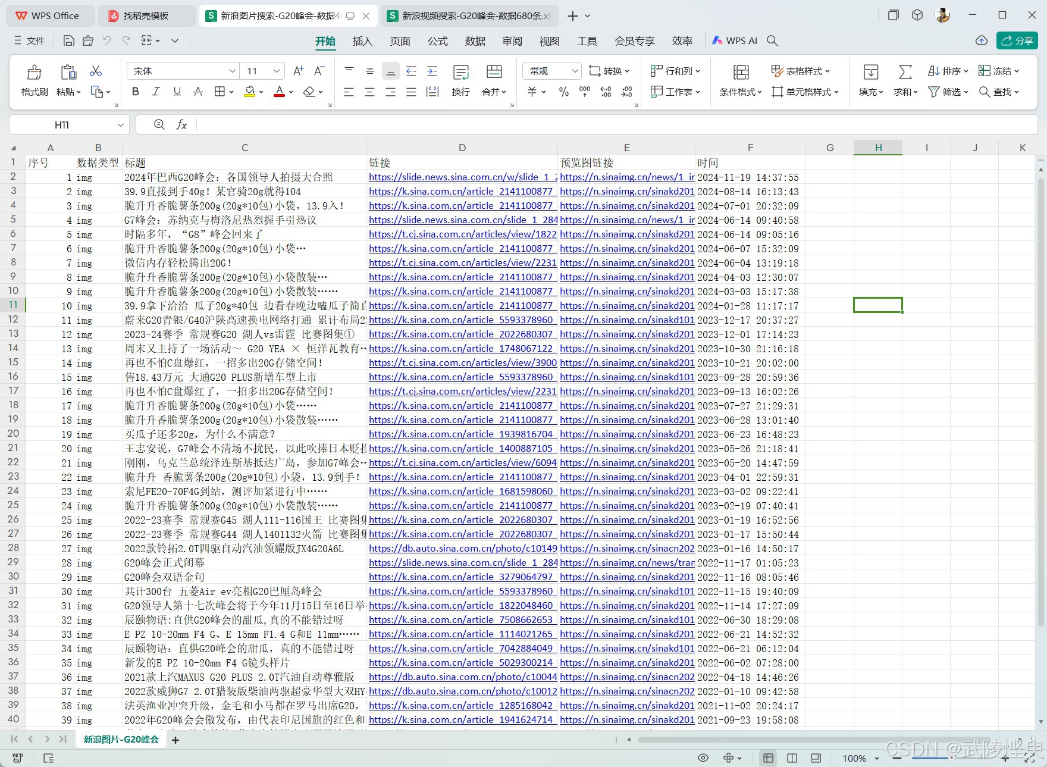Toggle eye protection mode eye icon
This screenshot has width=1047, height=767.
[x=703, y=757]
